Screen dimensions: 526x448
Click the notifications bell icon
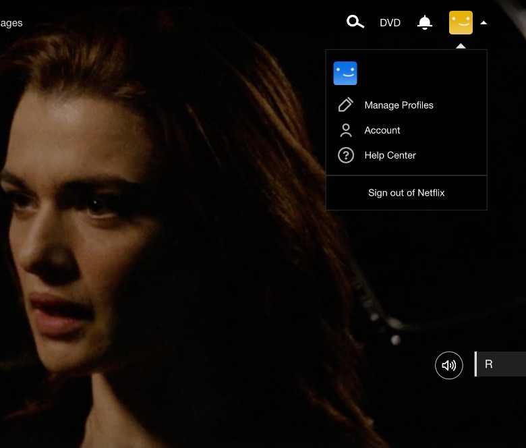(425, 23)
